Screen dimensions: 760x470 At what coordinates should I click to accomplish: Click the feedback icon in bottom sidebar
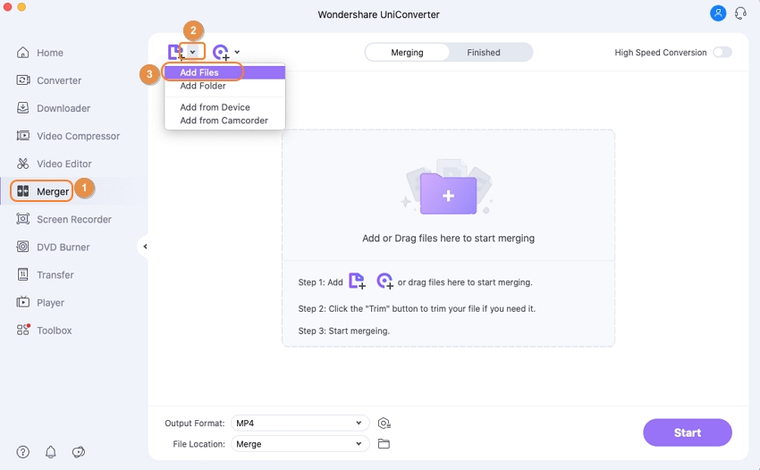pyautogui.click(x=79, y=452)
